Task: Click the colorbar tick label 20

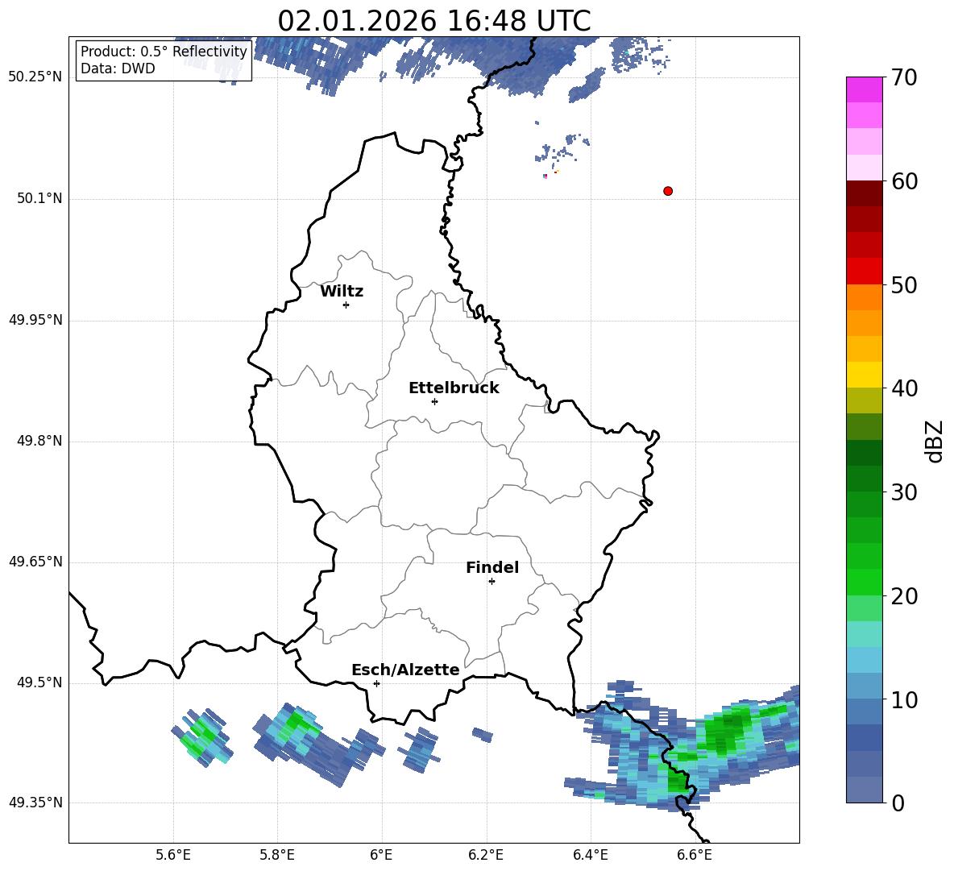Action: coord(904,595)
